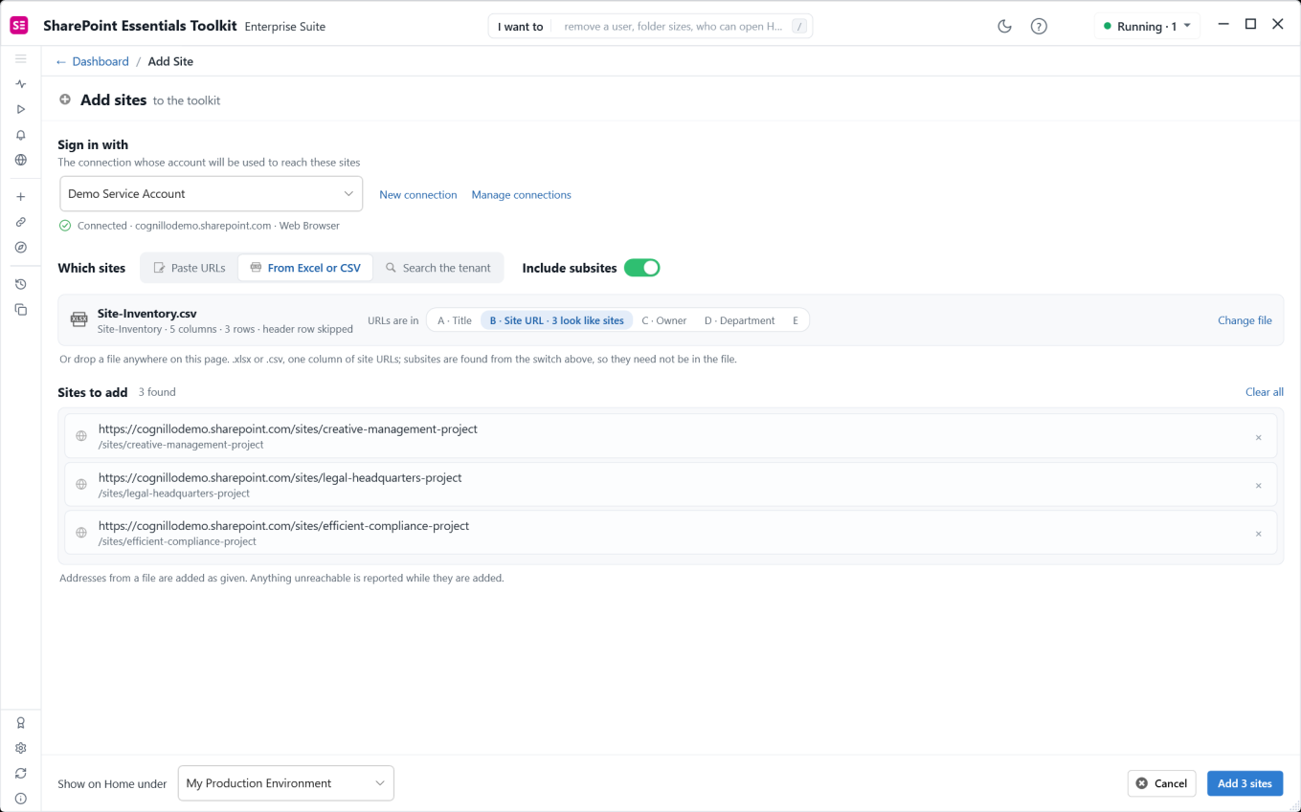Open the settings gear icon

click(x=20, y=748)
